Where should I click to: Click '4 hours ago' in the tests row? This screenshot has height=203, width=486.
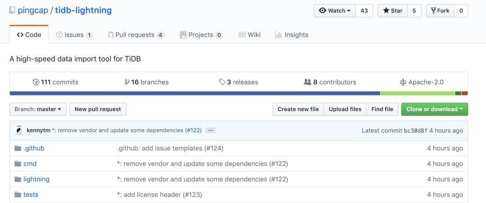click(445, 194)
